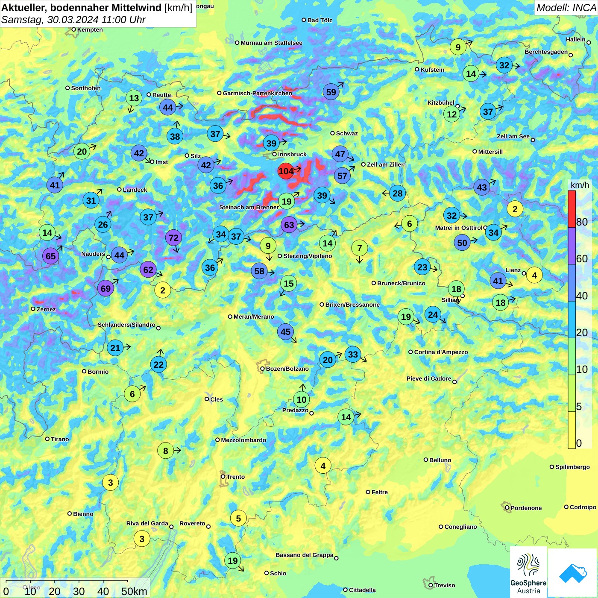Image resolution: width=598 pixels, height=598 pixels.
Task: Click the 24 km/h station marker
Action: [433, 314]
